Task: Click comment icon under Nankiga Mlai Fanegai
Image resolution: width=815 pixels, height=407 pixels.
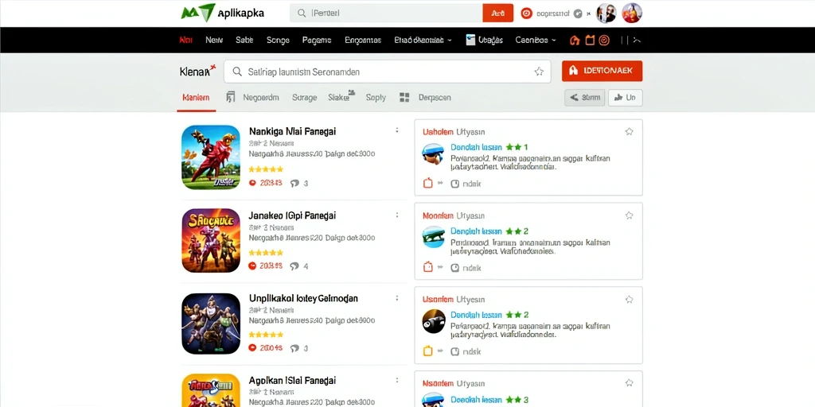Action: [294, 184]
